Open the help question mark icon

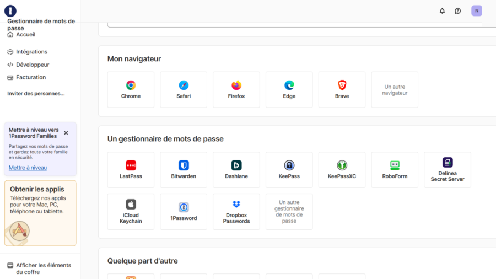pyautogui.click(x=458, y=11)
